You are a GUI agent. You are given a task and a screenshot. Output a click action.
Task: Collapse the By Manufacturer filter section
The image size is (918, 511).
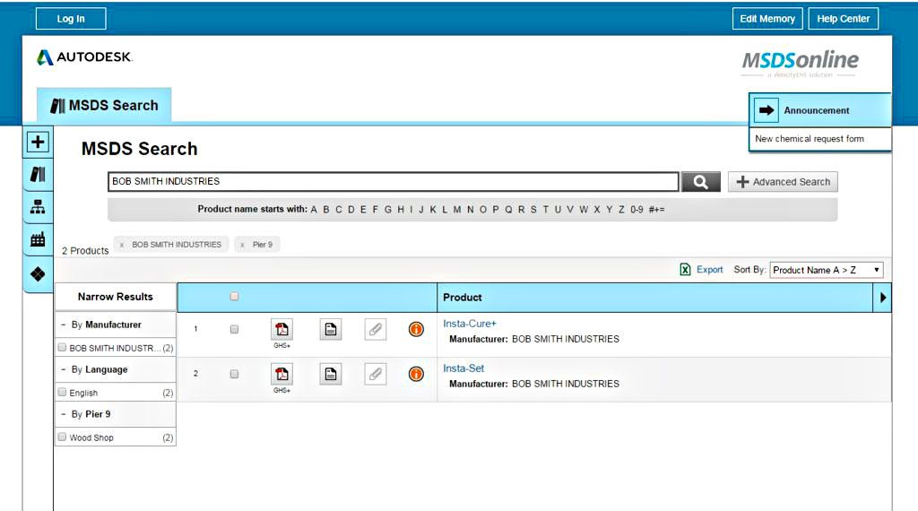coord(64,325)
